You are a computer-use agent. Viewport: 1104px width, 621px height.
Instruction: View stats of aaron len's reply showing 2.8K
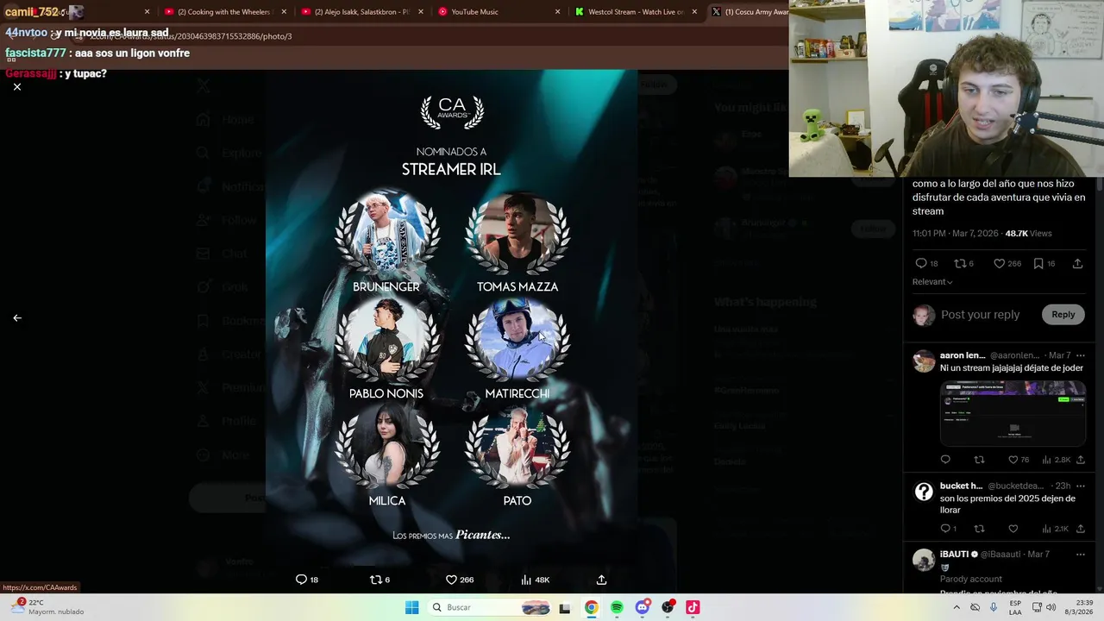pos(1057,460)
